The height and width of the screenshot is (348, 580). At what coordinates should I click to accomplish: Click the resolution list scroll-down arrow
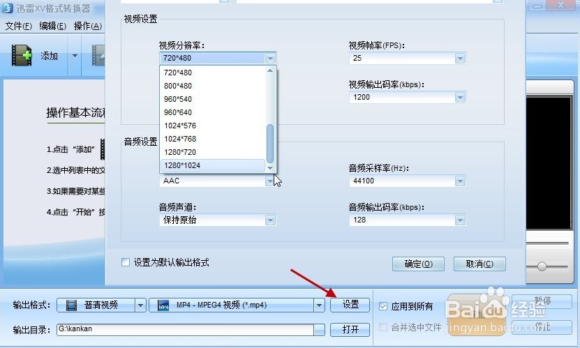click(270, 167)
